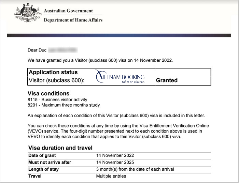
Task: Click condition '8201 - Maximum three months study'
Action: coord(64,105)
